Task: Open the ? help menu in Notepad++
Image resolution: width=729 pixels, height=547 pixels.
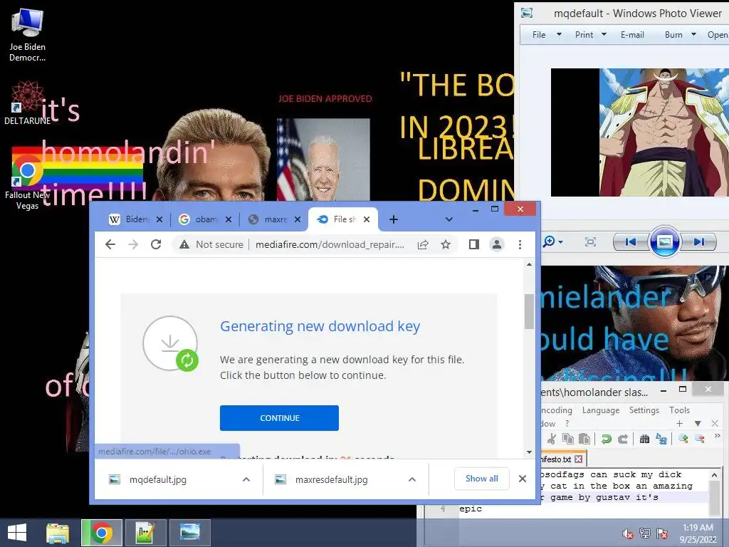Action: [x=567, y=424]
